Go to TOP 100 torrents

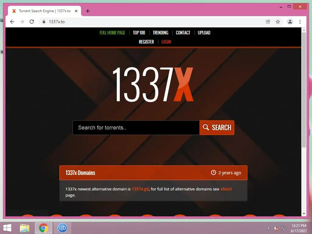pyautogui.click(x=139, y=33)
